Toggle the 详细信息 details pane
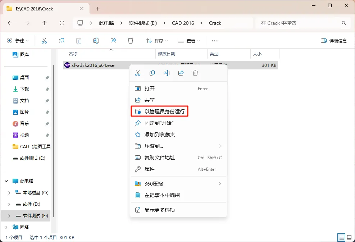This screenshot has height=242, width=355. (334, 41)
